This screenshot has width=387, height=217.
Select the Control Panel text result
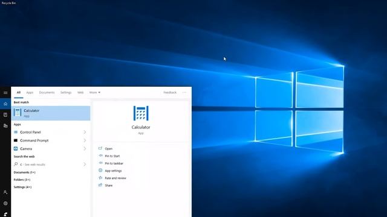(30, 132)
